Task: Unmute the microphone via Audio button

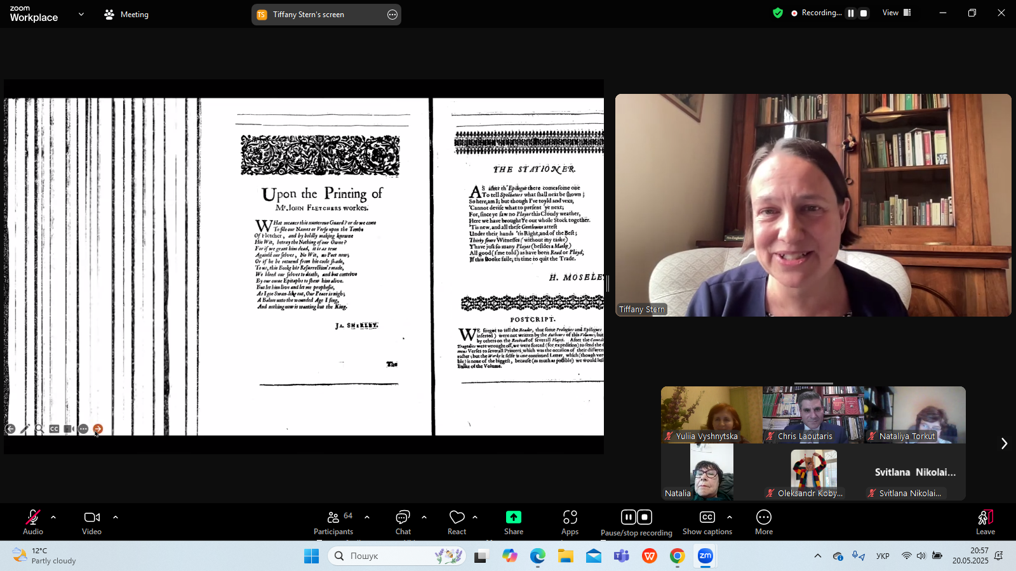Action: click(x=33, y=522)
